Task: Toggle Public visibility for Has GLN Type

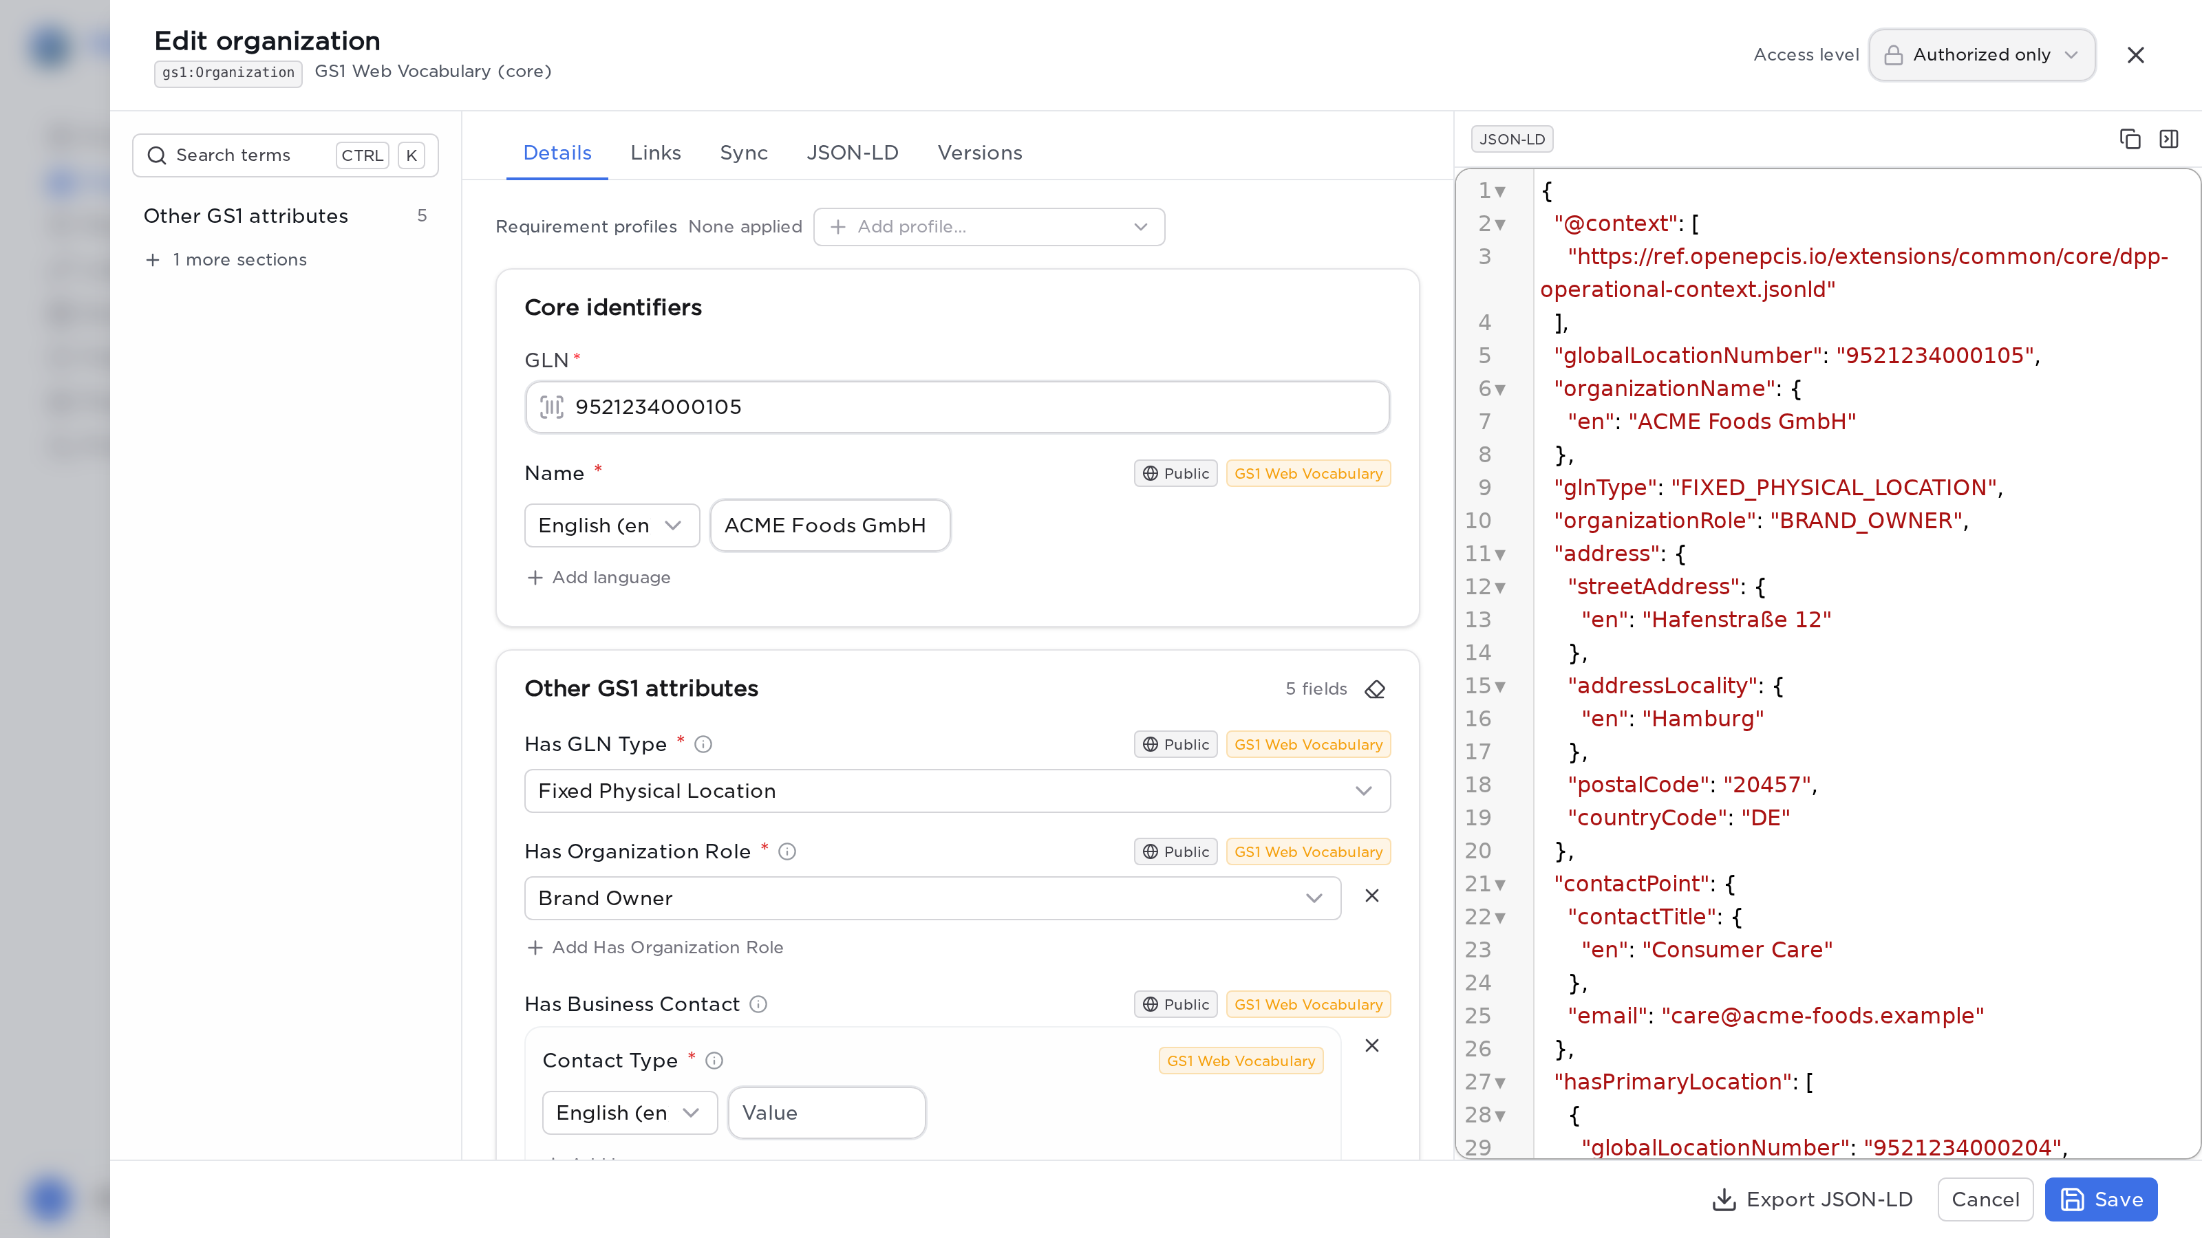Action: coord(1175,744)
